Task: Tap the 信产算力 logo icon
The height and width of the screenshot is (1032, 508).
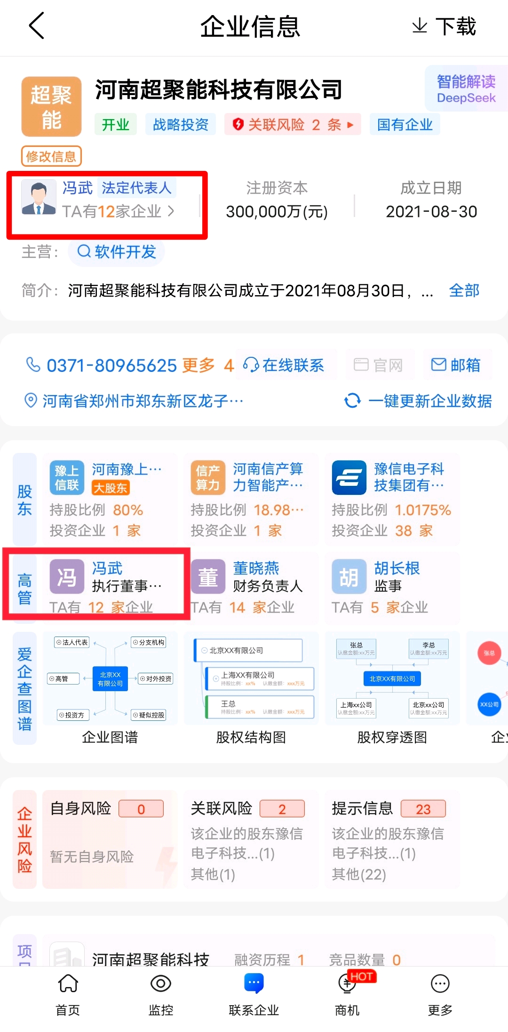Action: tap(208, 477)
